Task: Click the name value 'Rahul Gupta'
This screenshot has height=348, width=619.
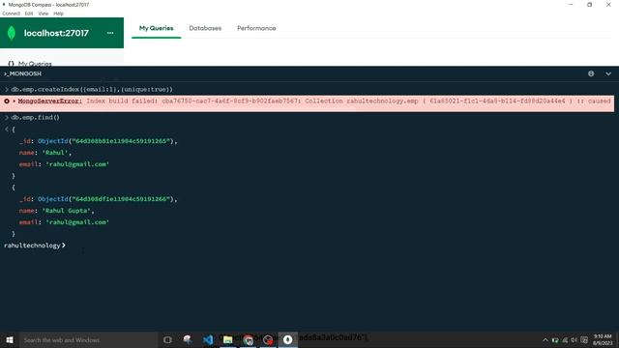Action: click(68, 211)
